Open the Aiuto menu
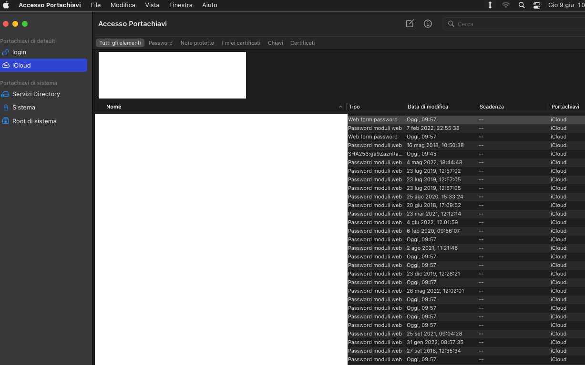The image size is (585, 365). (210, 5)
